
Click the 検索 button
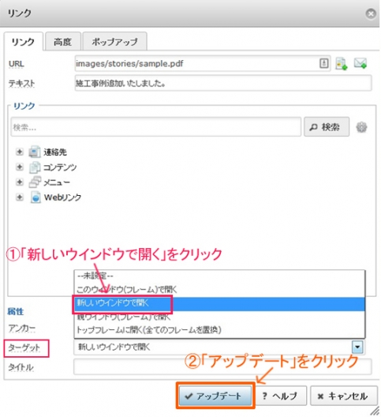(x=327, y=127)
